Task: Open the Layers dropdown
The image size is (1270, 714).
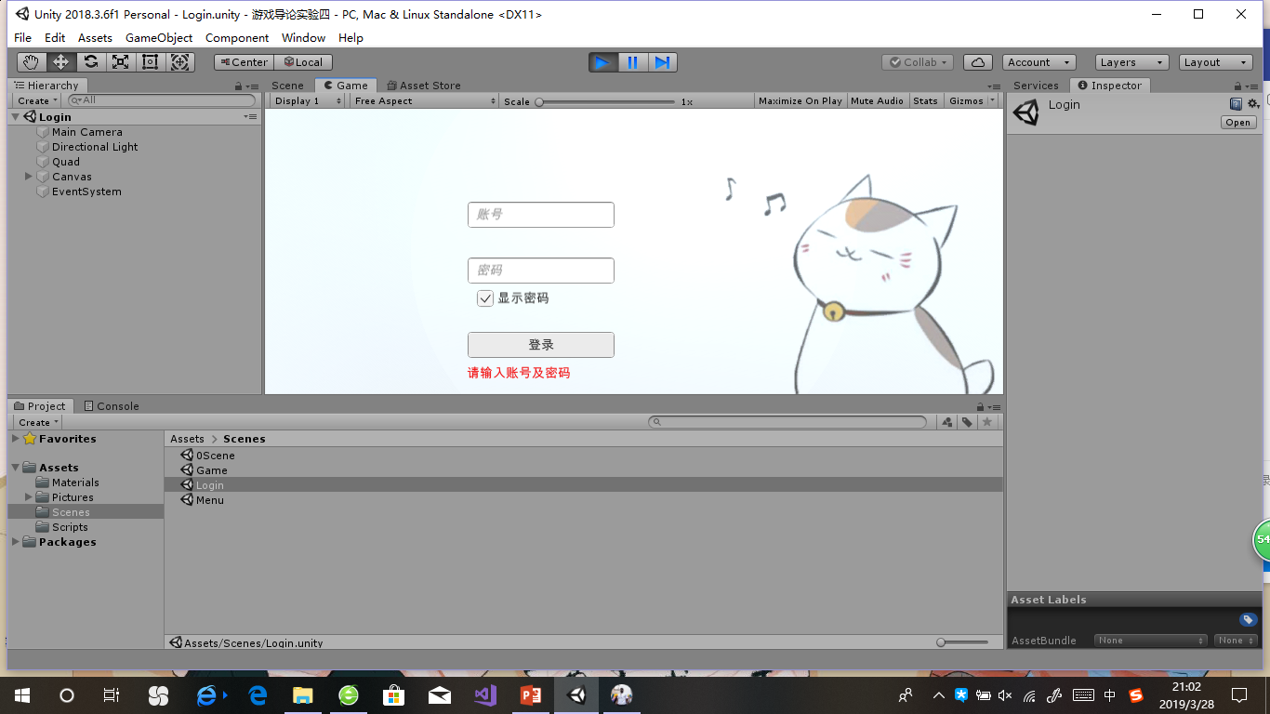Action: 1130,61
